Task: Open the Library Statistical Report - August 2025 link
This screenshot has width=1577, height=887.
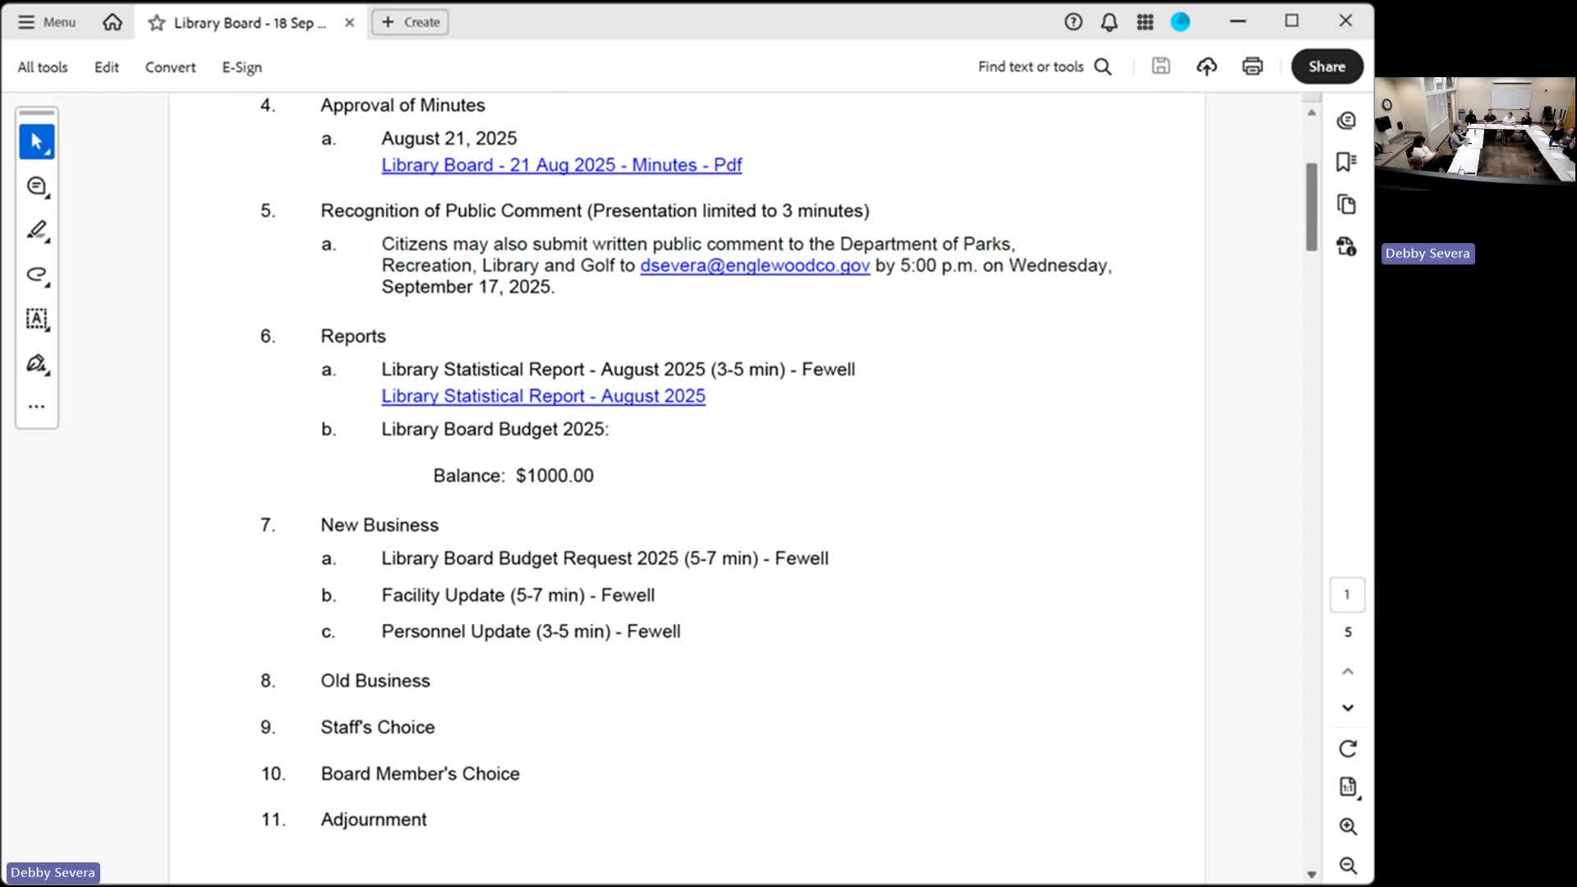Action: (x=543, y=396)
